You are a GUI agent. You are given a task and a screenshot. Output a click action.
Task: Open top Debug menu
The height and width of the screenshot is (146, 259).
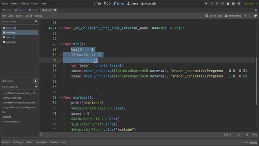25,4
